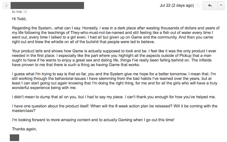Click the 'Thanks again,' closing line
227x142 pixels.
pyautogui.click(x=24, y=129)
